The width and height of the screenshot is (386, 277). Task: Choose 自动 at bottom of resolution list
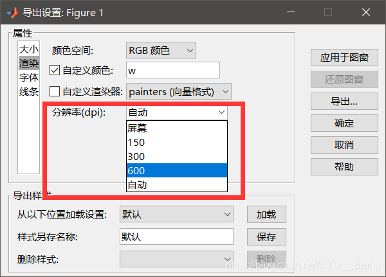[177, 184]
